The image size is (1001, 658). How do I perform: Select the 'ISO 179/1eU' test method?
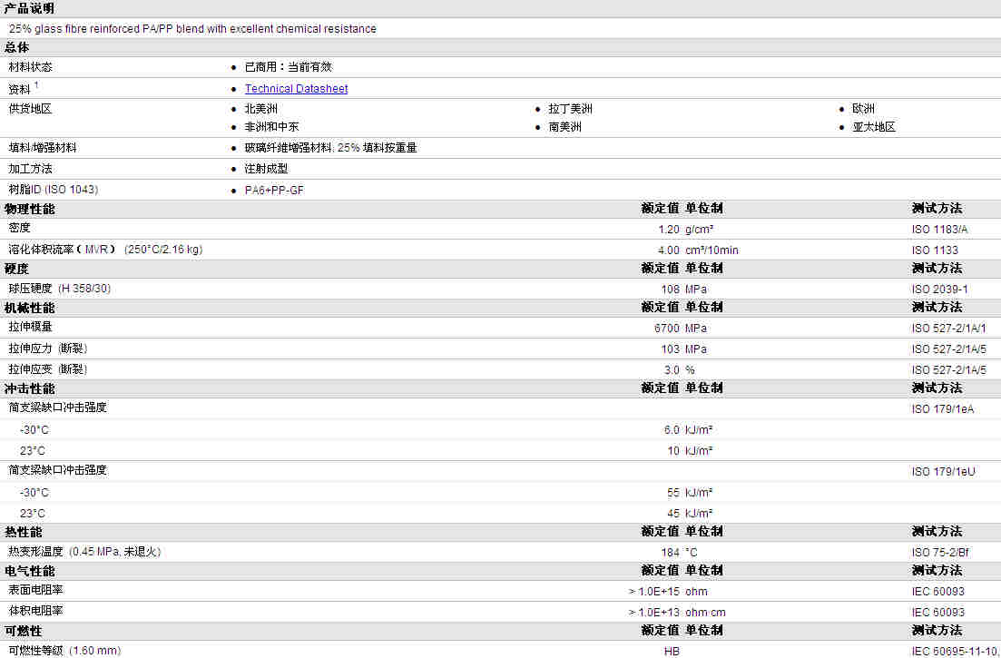tap(943, 472)
